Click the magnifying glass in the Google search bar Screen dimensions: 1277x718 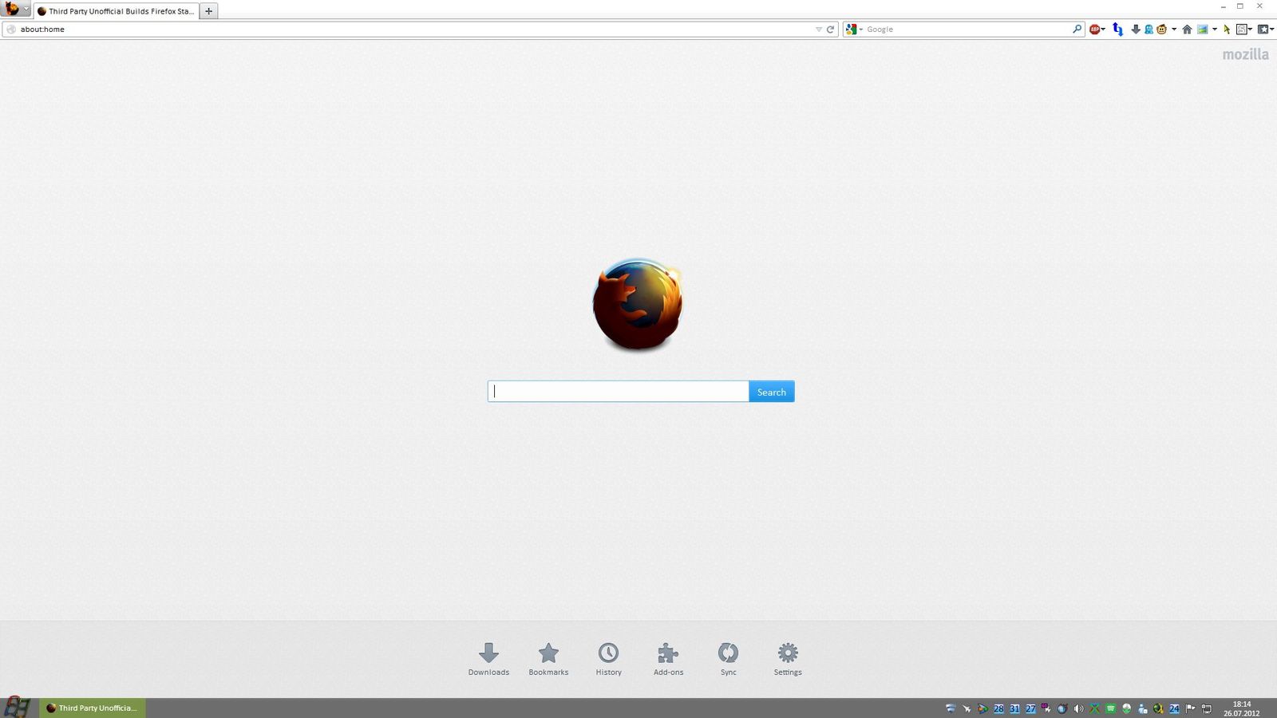tap(1077, 30)
